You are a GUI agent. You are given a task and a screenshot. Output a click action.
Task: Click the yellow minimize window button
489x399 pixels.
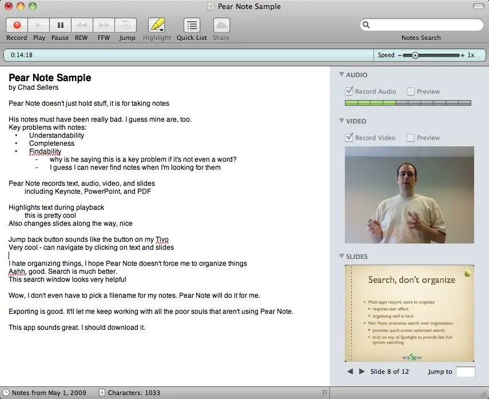click(x=21, y=6)
